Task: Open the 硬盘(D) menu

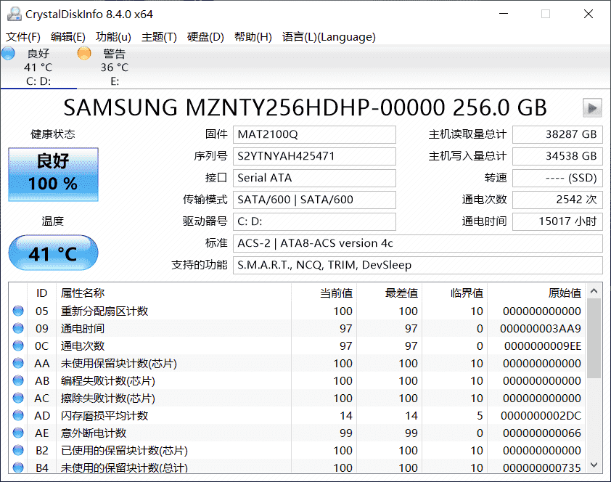Action: click(x=205, y=37)
